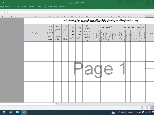Select Page Break Preview view button
Image resolution: width=154 pixels, height=115 pixels.
(x=152, y=108)
